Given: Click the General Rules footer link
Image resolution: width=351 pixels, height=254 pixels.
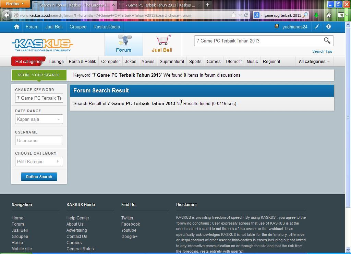Looking at the screenshot, I should tap(80, 249).
